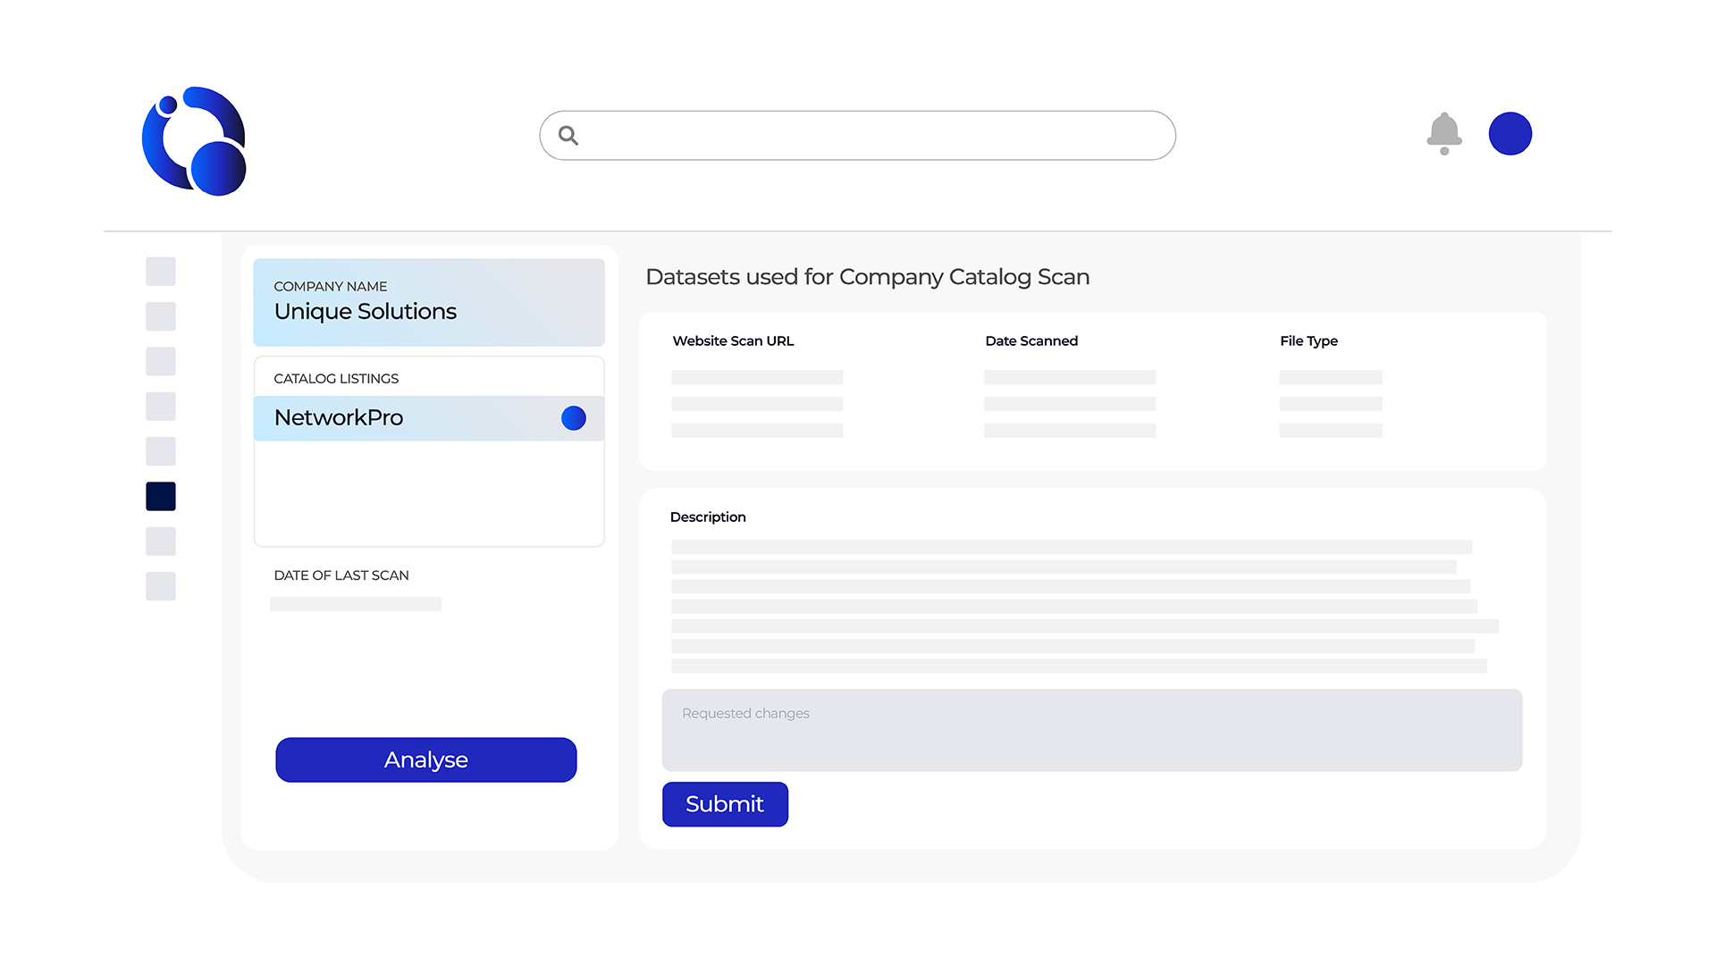Click the magnifying glass search icon
This screenshot has width=1716, height=965.
tap(568, 136)
